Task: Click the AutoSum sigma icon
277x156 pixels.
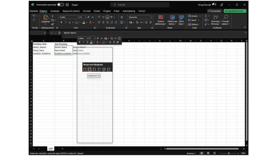Action: coord(206,16)
